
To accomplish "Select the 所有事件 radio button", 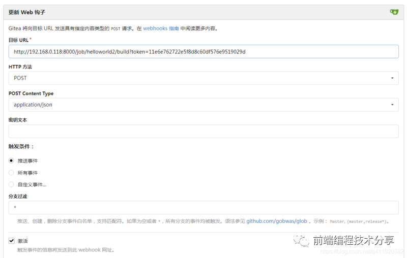I will [x=11, y=173].
